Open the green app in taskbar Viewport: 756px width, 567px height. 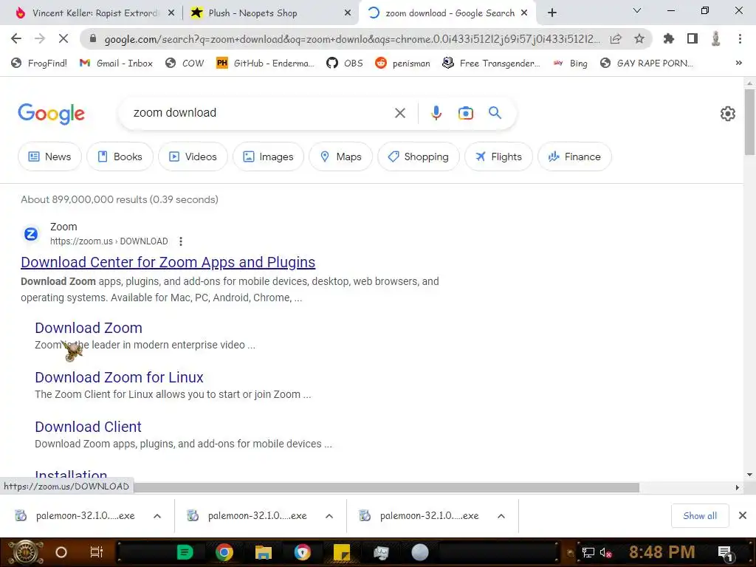(x=185, y=552)
